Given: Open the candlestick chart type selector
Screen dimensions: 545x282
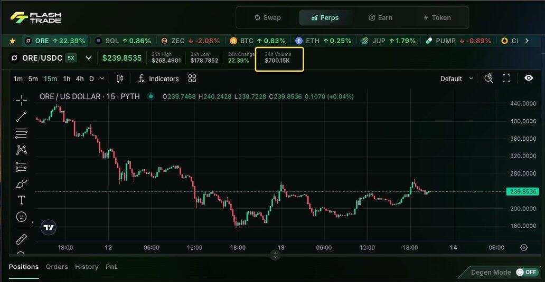Looking at the screenshot, I should pyautogui.click(x=120, y=79).
